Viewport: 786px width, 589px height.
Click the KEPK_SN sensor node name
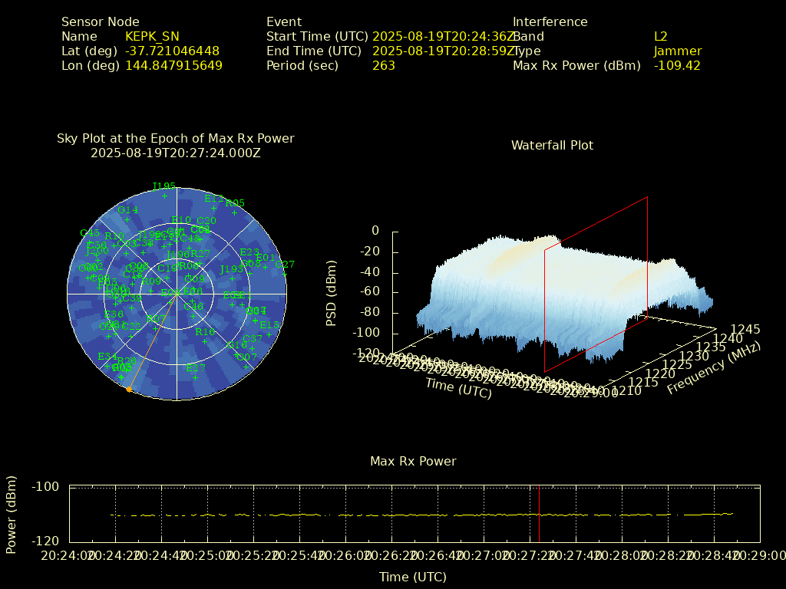[152, 36]
